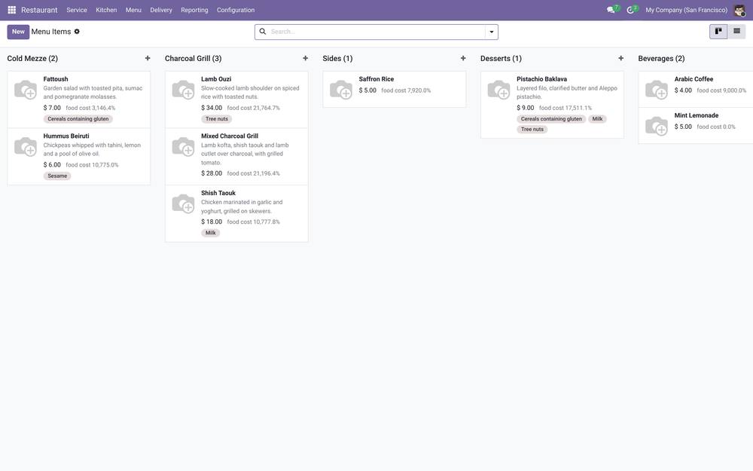Open the apps grid home menu
The height and width of the screenshot is (471, 753).
coord(11,10)
